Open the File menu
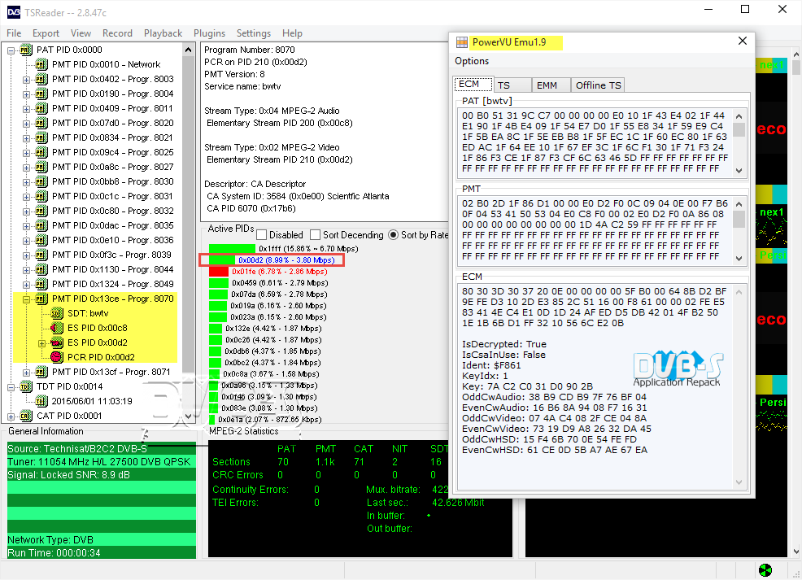The width and height of the screenshot is (802, 580). [x=14, y=33]
